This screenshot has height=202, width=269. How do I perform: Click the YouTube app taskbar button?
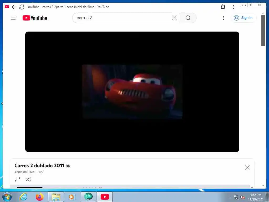click(x=105, y=197)
